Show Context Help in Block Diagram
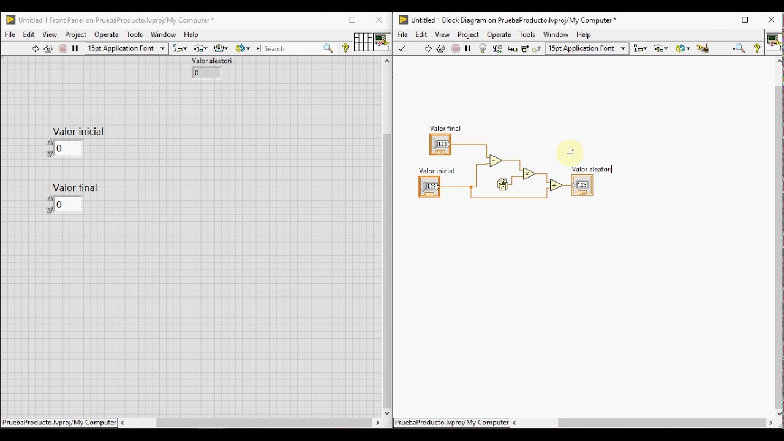 click(758, 48)
